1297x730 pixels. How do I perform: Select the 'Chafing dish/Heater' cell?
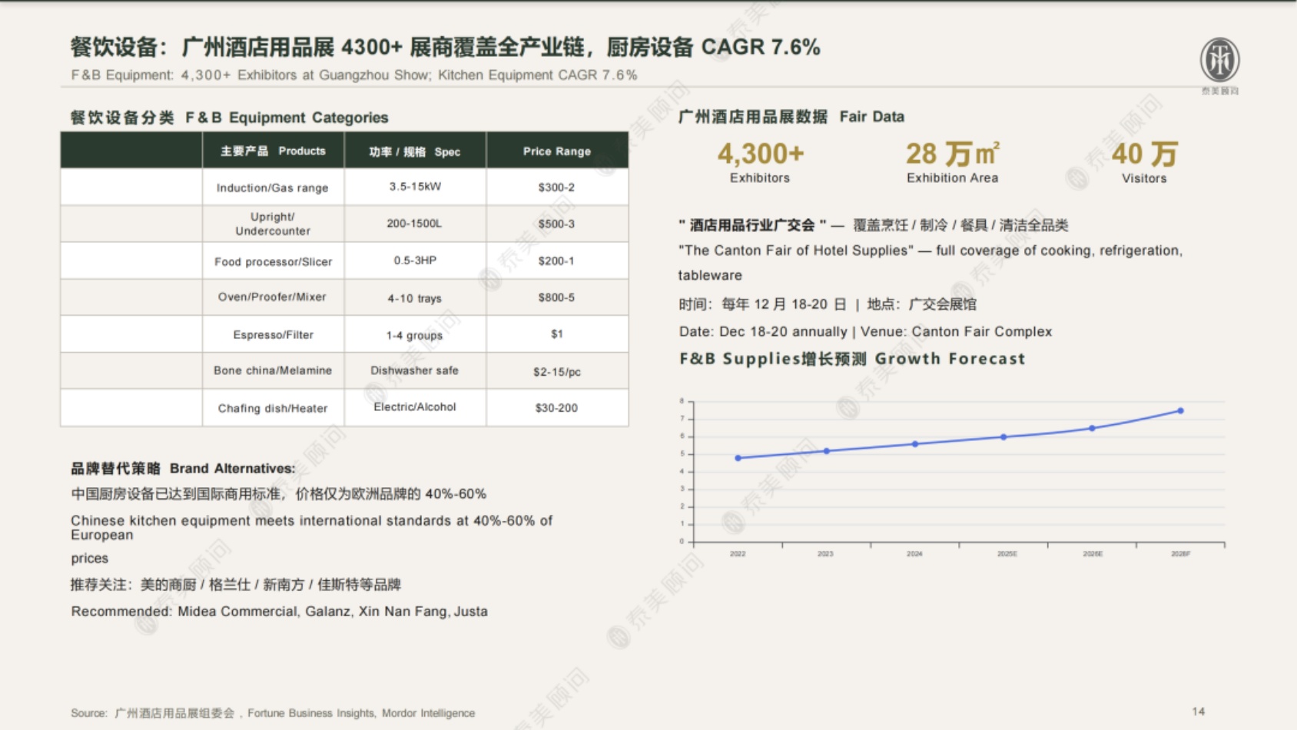tap(273, 408)
